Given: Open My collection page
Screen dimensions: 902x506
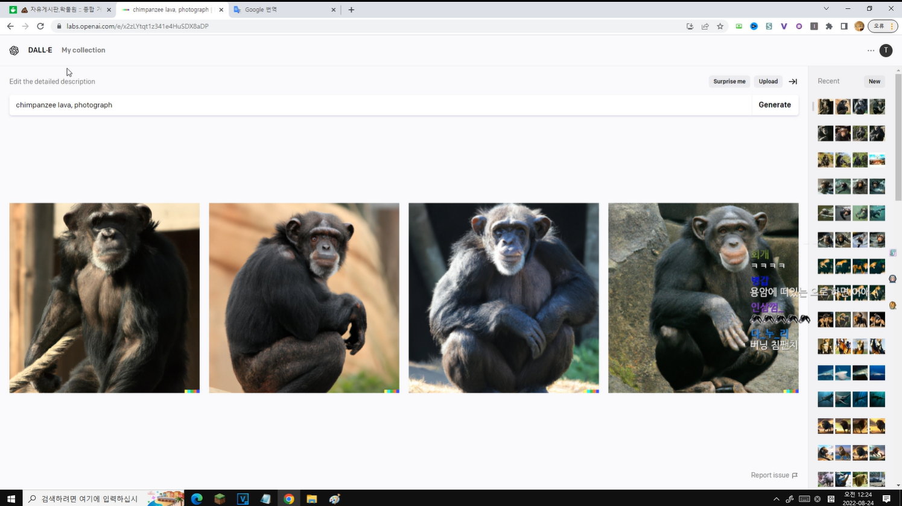Looking at the screenshot, I should 83,50.
